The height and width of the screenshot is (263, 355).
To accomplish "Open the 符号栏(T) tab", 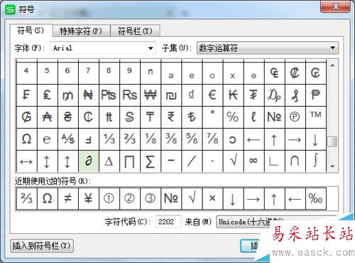I will tap(135, 31).
